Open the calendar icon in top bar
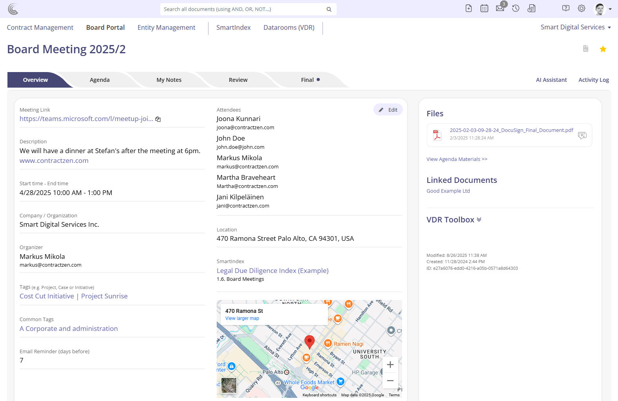This screenshot has width=618, height=401. [484, 8]
